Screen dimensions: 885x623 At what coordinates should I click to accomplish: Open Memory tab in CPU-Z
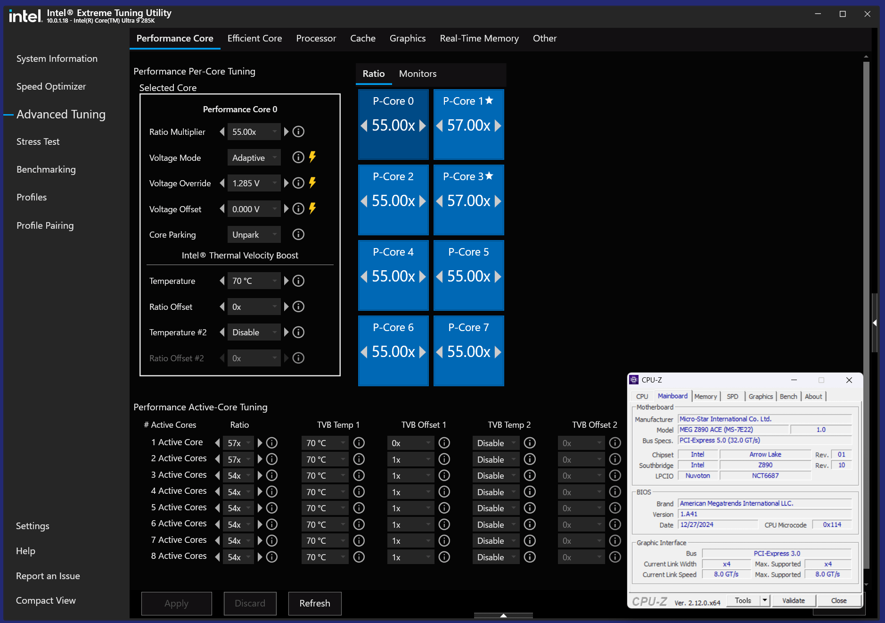pyautogui.click(x=705, y=397)
